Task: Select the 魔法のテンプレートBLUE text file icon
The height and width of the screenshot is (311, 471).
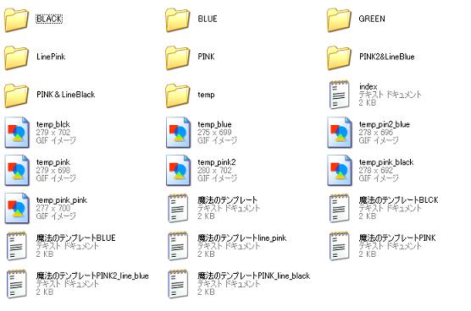Action: pos(17,246)
